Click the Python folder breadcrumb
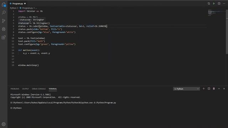Screen dimensions: 228x128 (13, 8)
